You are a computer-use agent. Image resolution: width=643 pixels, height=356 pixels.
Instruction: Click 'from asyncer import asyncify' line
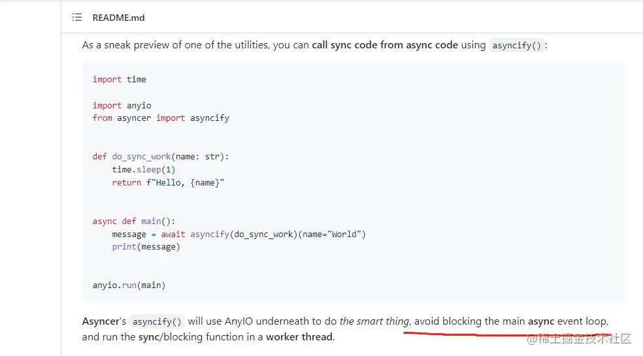click(161, 118)
